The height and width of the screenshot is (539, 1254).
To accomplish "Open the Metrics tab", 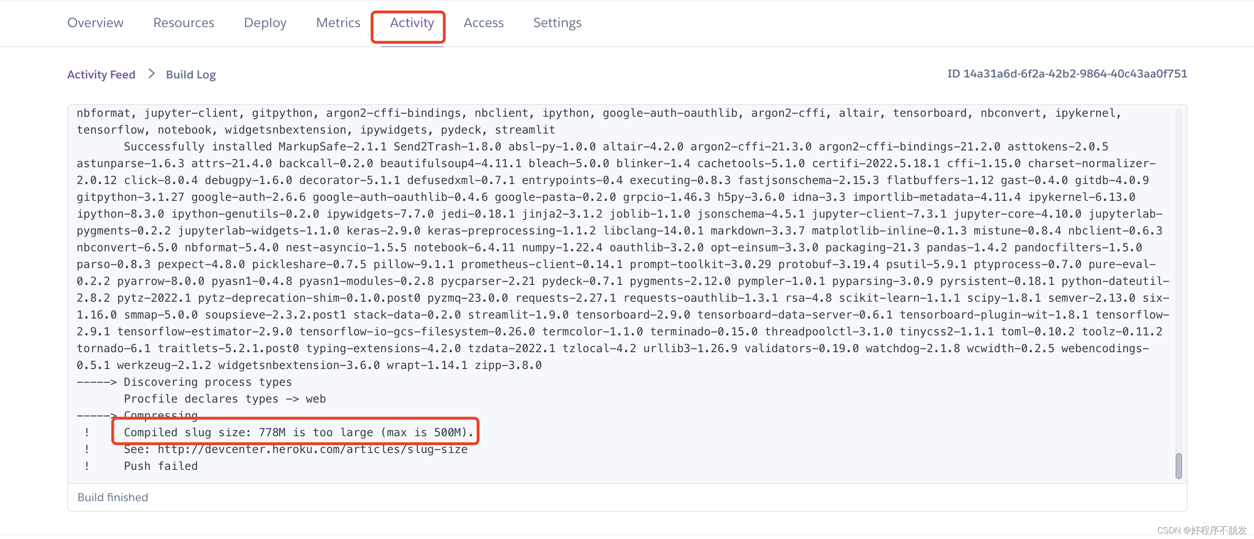I will click(338, 23).
